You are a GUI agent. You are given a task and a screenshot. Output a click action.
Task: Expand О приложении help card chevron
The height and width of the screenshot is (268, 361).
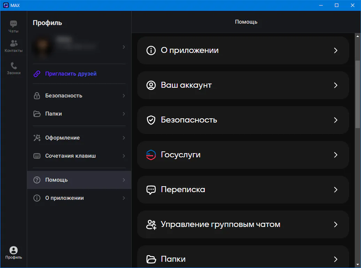click(336, 50)
